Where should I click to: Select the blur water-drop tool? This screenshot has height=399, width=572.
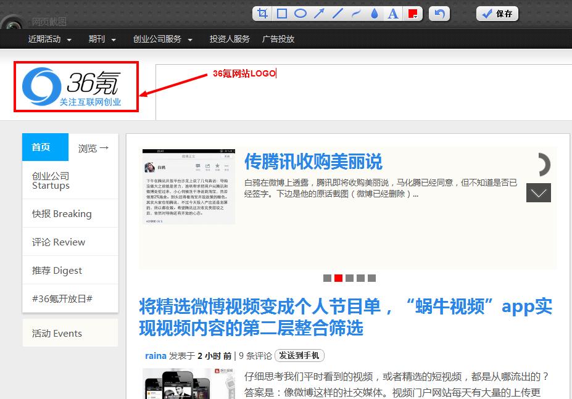[x=375, y=14]
